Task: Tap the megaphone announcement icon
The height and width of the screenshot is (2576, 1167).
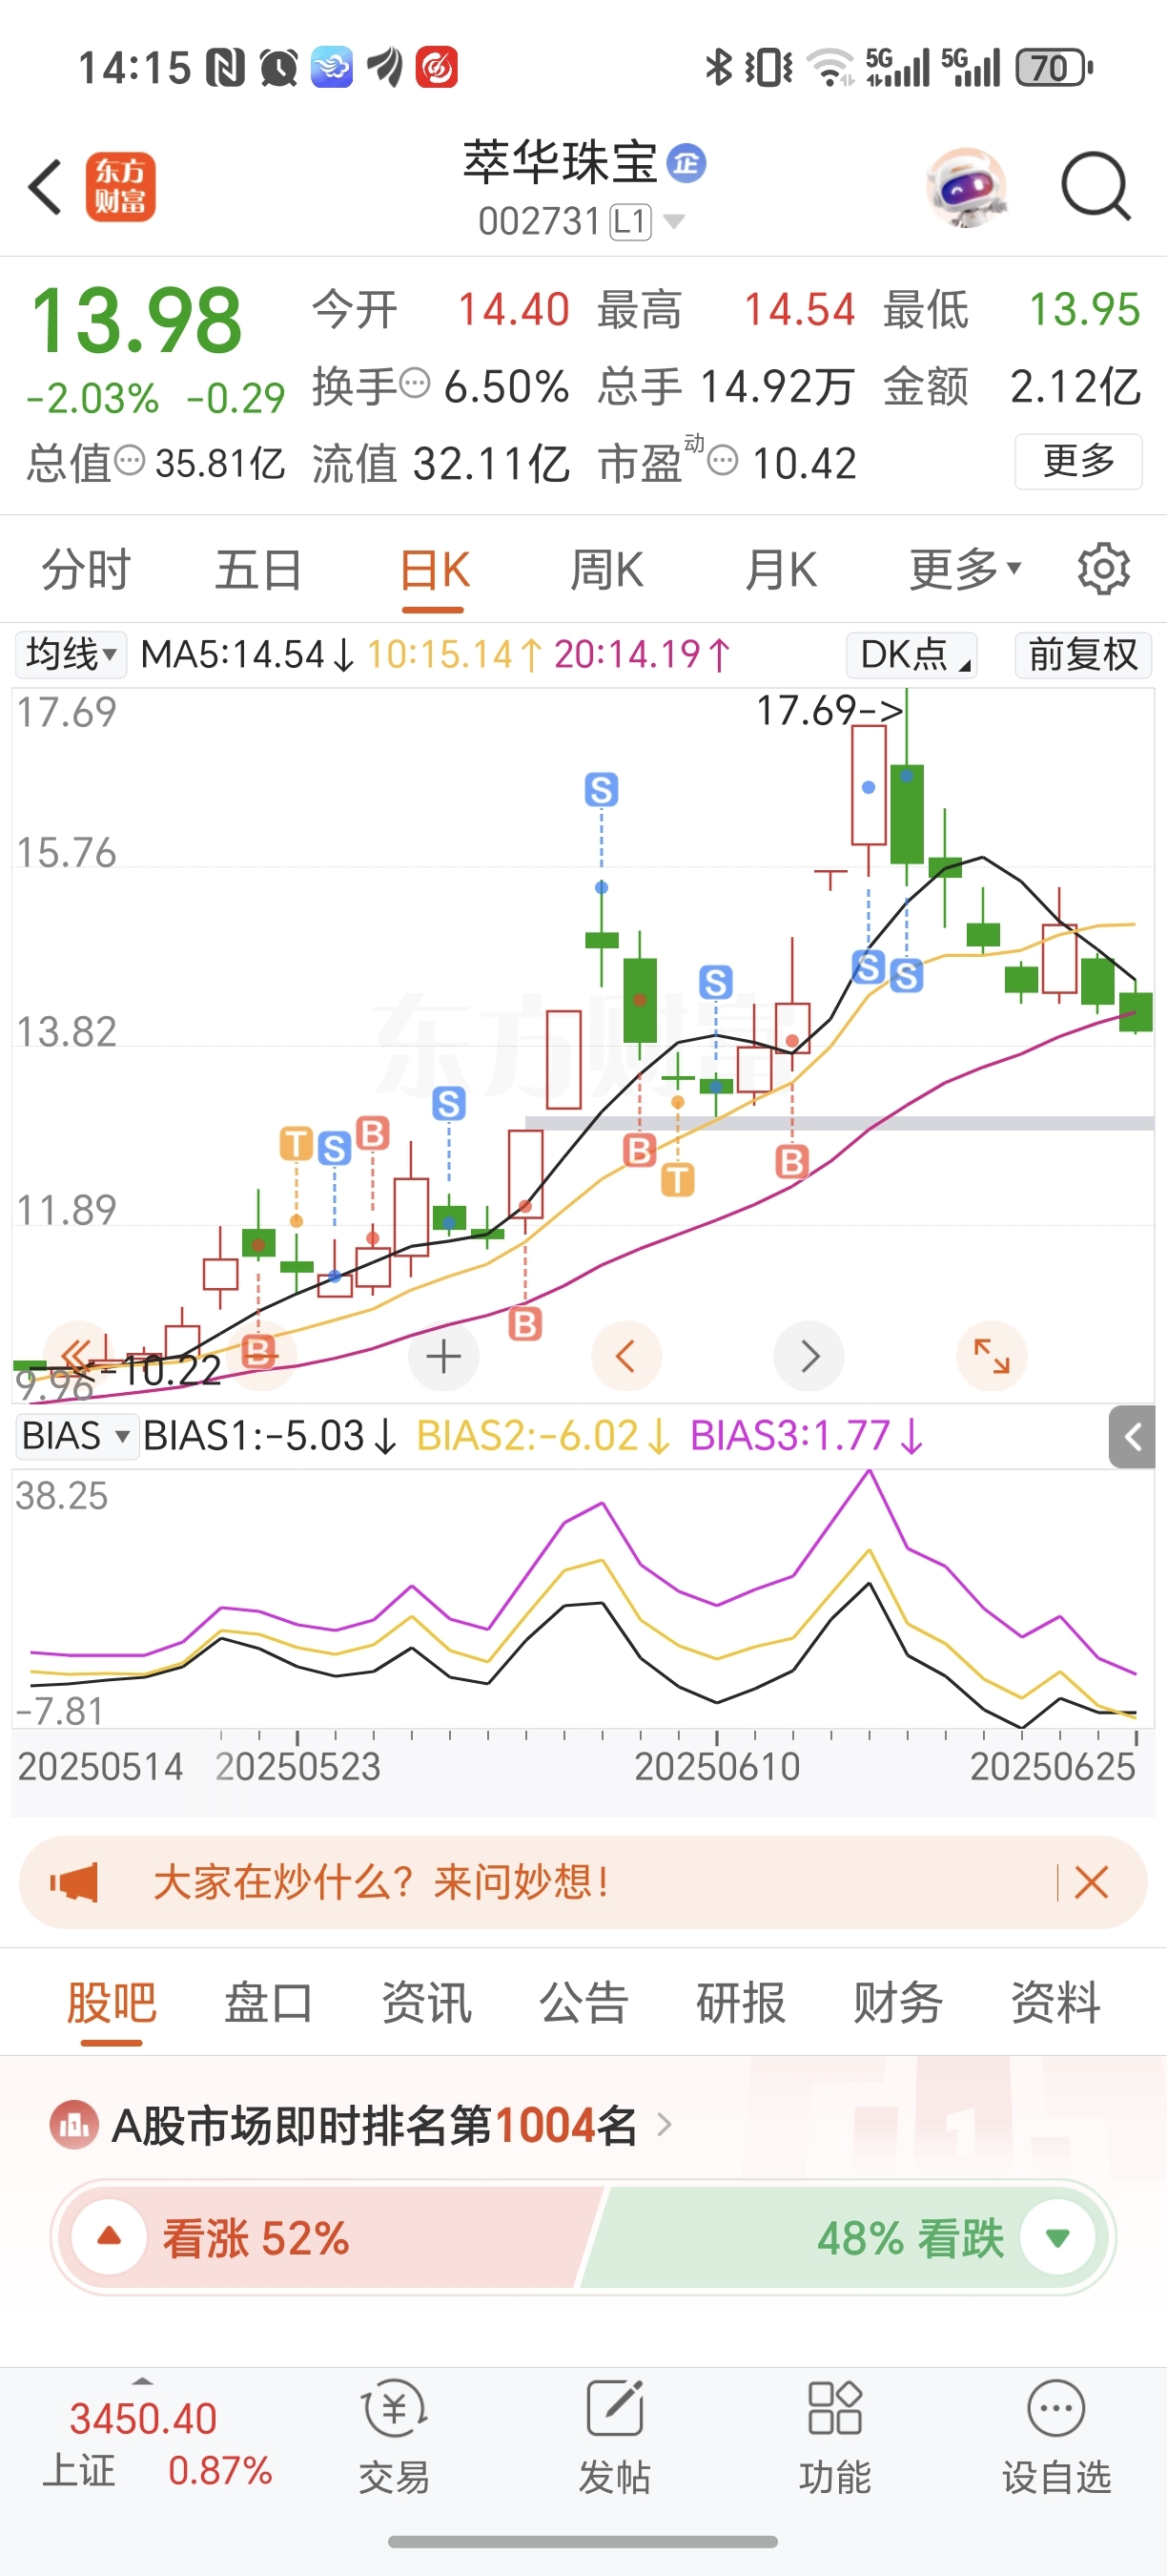Action: [74, 1882]
